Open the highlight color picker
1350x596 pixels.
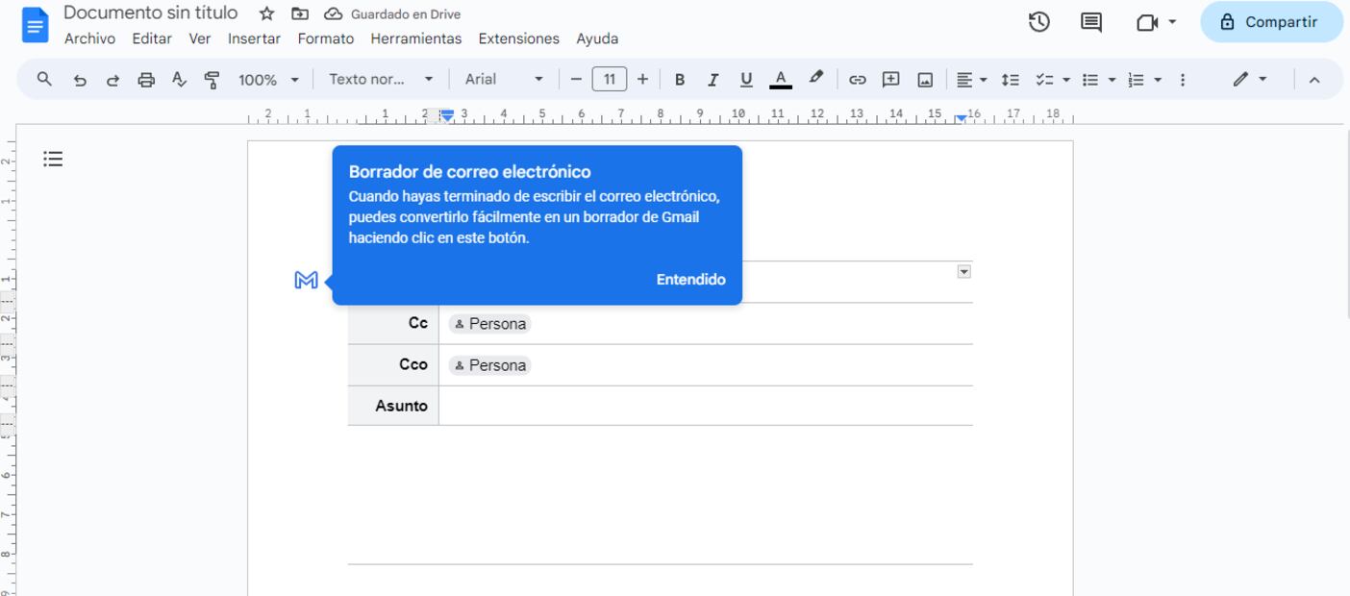816,78
